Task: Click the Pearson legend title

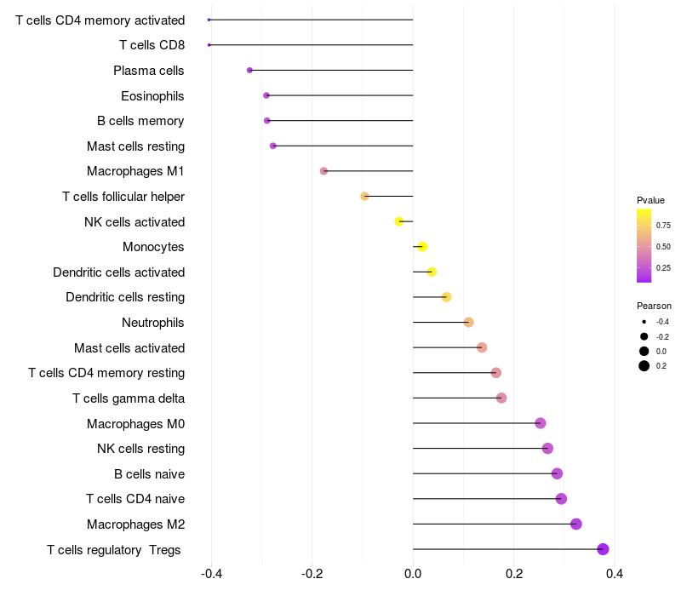Action: tap(654, 306)
